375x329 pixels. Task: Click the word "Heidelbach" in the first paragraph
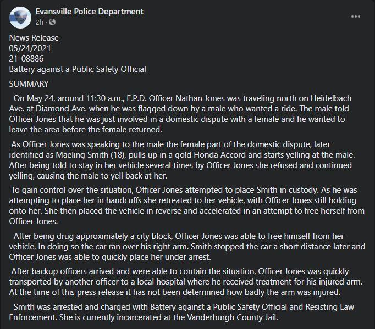tap(331, 98)
